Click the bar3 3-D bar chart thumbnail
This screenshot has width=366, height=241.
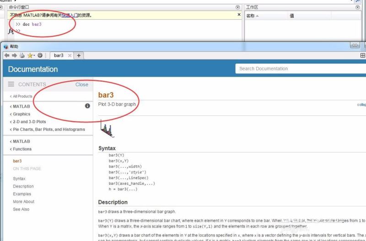[107, 128]
